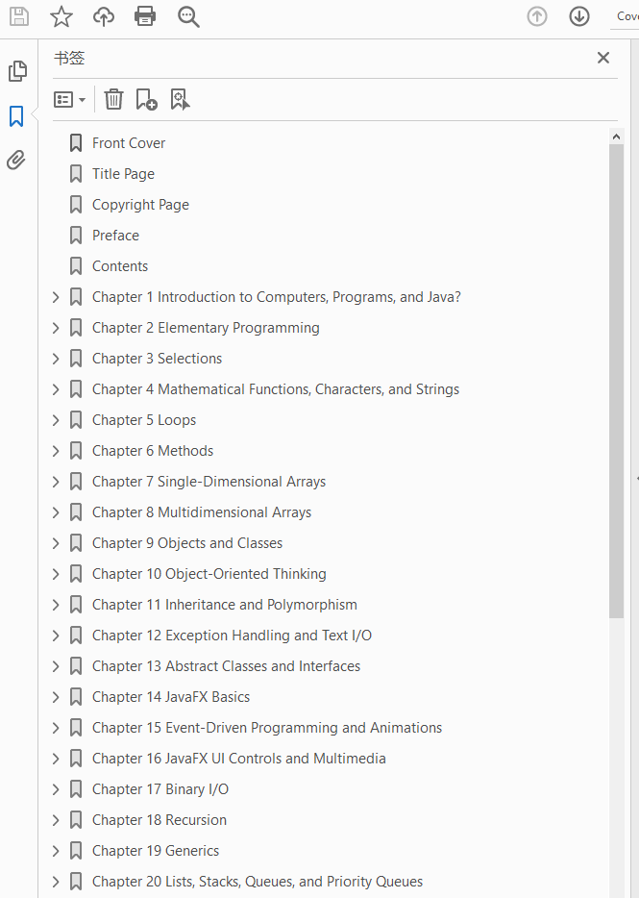Jump to the Title Page bookmark
639x898 pixels.
point(123,174)
